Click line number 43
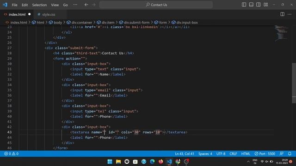This screenshot has width=296, height=166. tap(9, 132)
